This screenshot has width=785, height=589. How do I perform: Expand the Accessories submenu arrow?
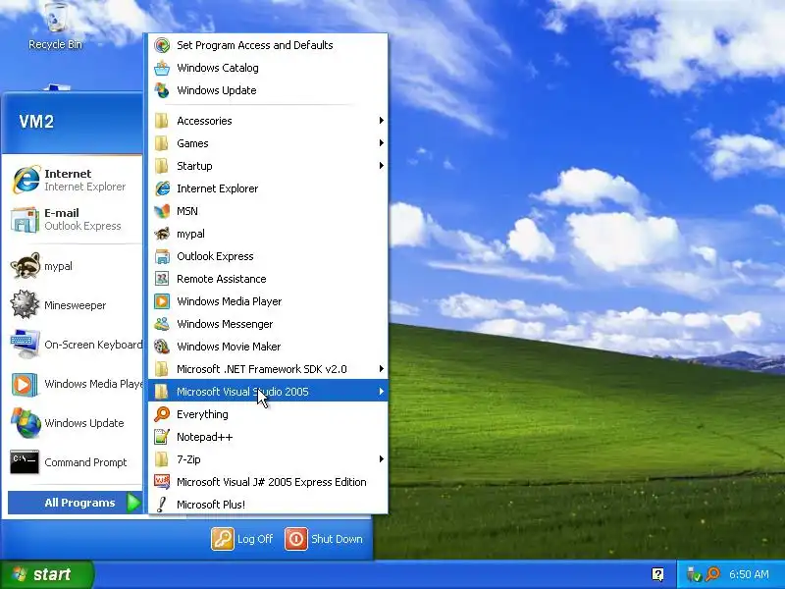pyautogui.click(x=381, y=121)
